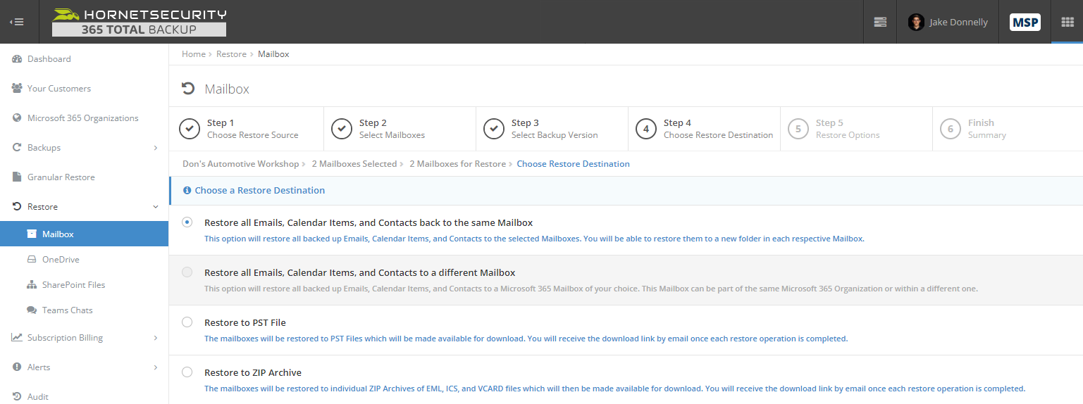Image resolution: width=1083 pixels, height=404 pixels.
Task: Open the Teams Chats bubble icon
Action: 32,310
